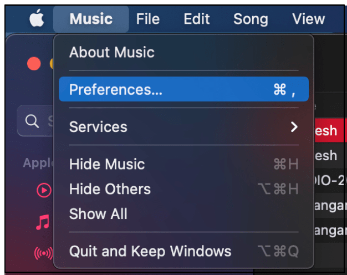Click the Radio broadcast sidebar icon
The height and width of the screenshot is (275, 347).
pos(43,253)
